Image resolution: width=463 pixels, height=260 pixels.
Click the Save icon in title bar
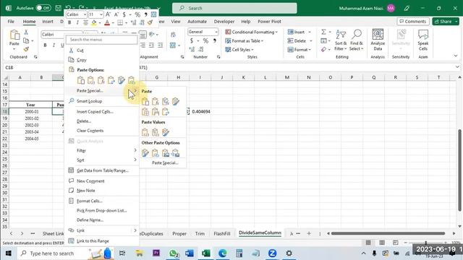click(x=58, y=8)
